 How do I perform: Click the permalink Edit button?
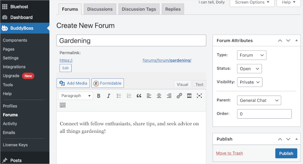[x=66, y=68]
